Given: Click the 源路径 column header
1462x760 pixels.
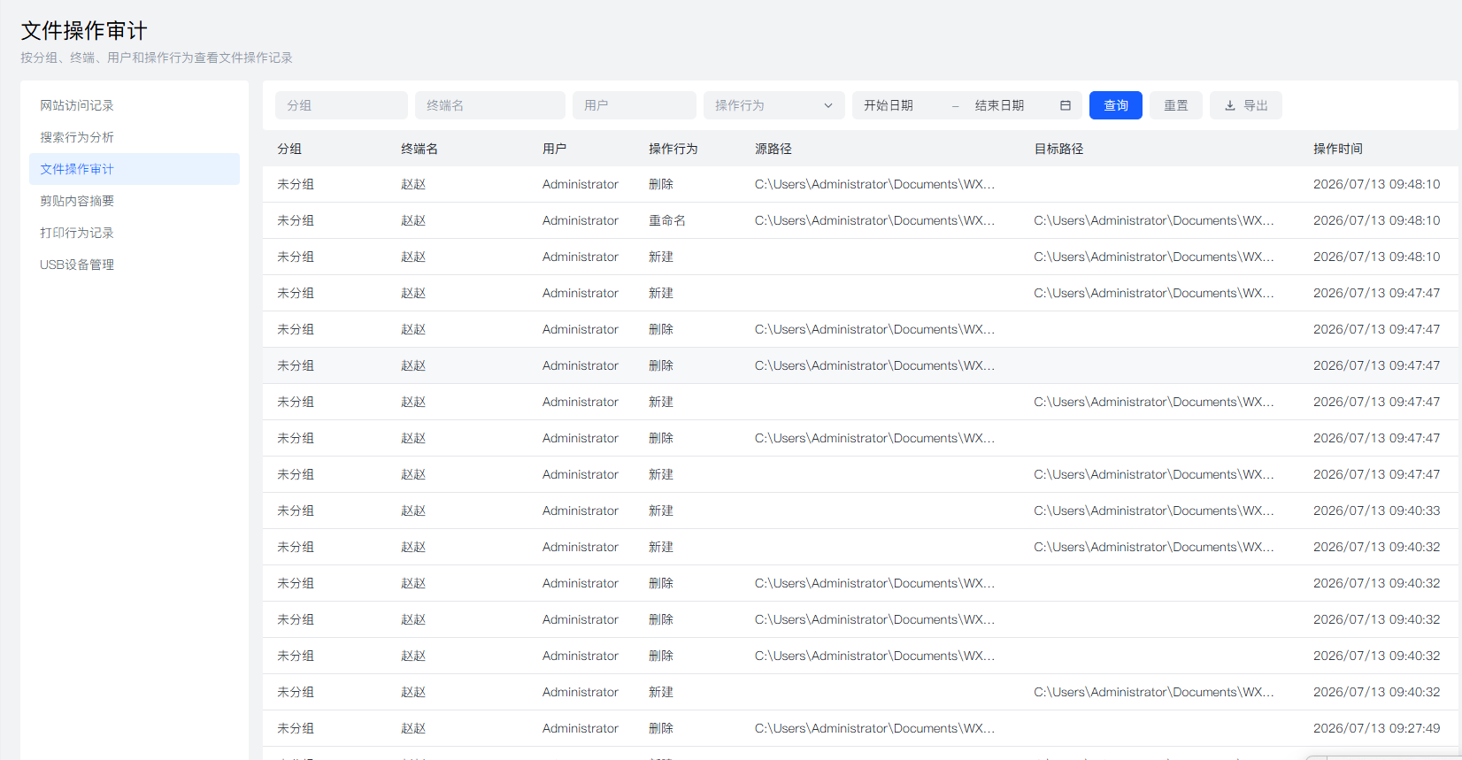Looking at the screenshot, I should pos(773,149).
